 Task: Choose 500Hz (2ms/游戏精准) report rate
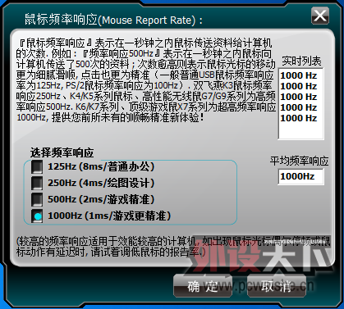37,199
